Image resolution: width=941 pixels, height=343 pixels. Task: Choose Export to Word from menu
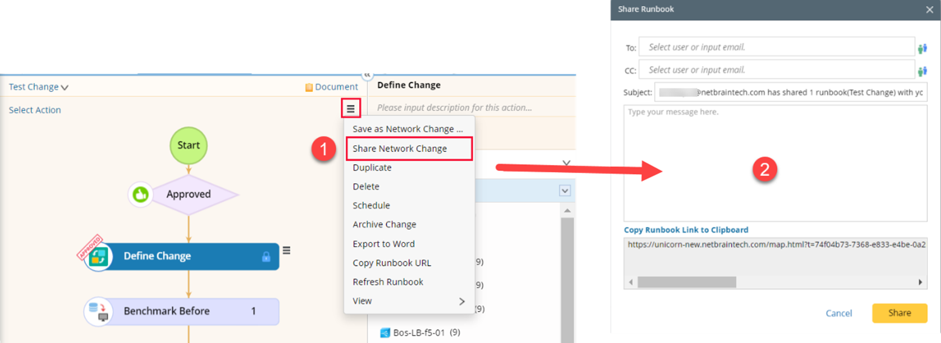pos(384,244)
